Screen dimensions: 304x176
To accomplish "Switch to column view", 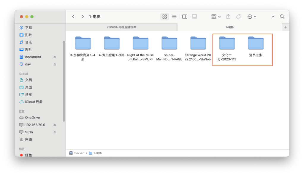I will [185, 17].
